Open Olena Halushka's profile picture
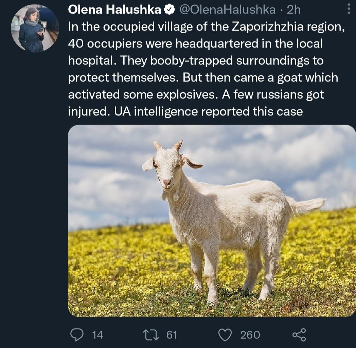The height and width of the screenshot is (348, 356). coord(35,29)
